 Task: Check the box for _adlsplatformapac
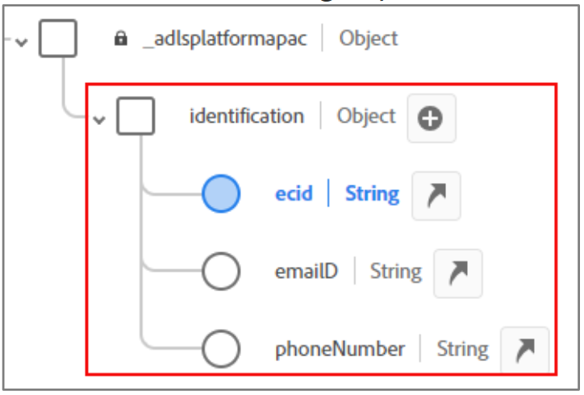(58, 39)
